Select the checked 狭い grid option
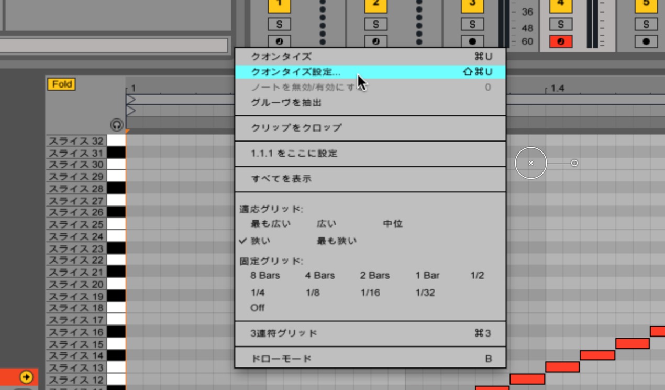The height and width of the screenshot is (390, 665). 260,241
